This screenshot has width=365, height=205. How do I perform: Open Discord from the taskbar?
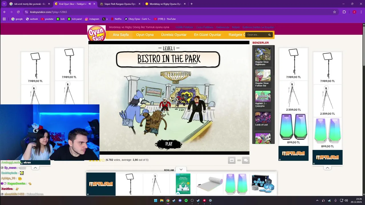pos(180,200)
